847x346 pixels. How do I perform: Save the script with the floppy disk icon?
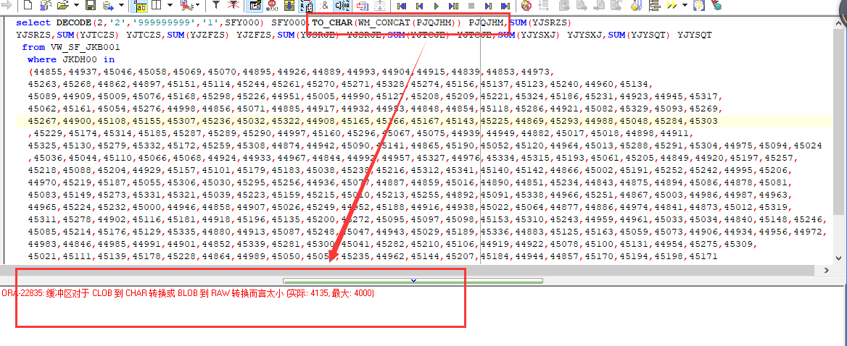pos(91,5)
